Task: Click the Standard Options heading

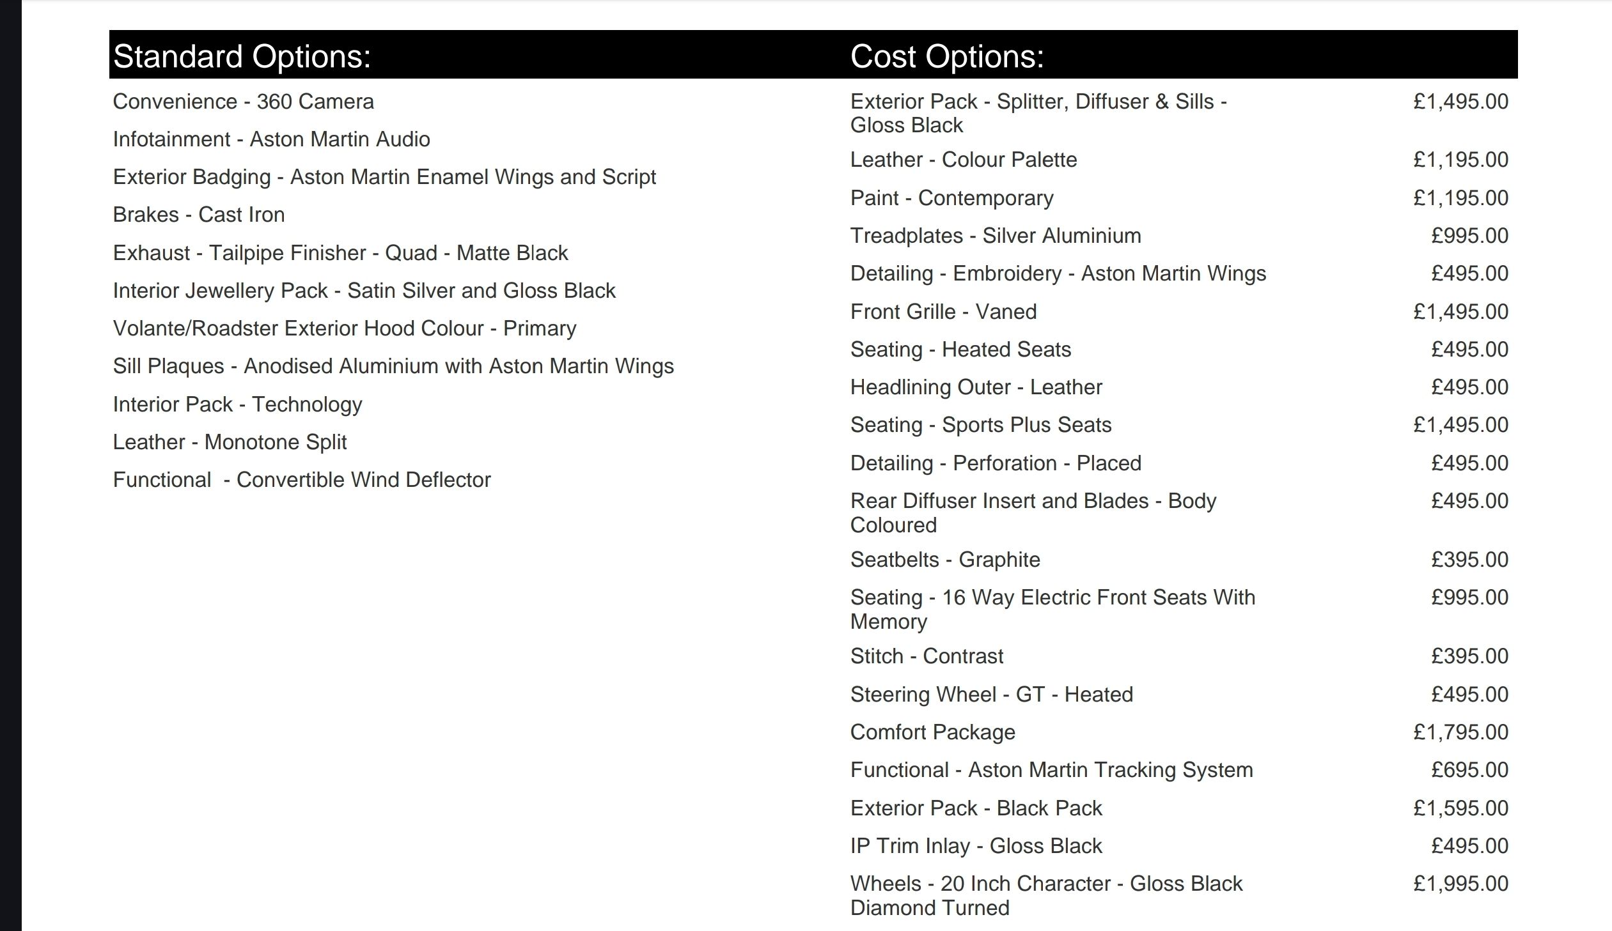Action: tap(242, 56)
